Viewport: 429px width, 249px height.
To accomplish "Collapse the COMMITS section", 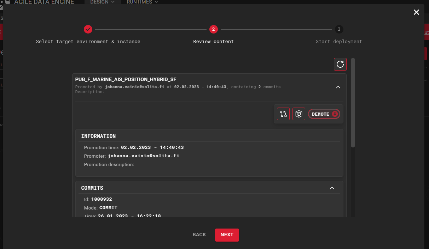I will point(332,188).
